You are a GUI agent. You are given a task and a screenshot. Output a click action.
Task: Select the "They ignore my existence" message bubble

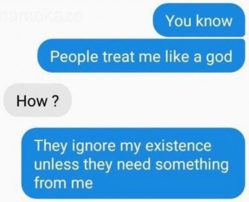133,163
